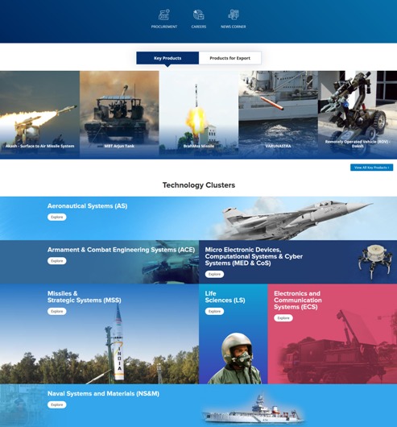The image size is (397, 427).
Task: Open the News Corner icon
Action: 234,15
